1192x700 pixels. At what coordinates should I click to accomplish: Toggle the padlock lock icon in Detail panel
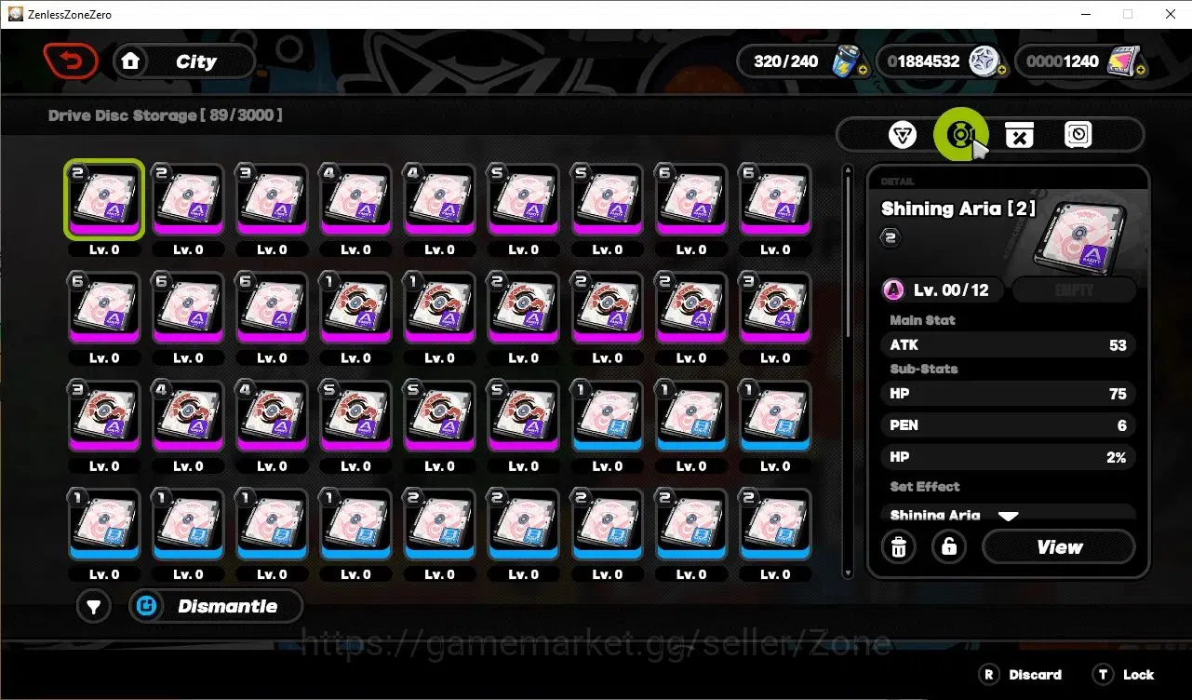pyautogui.click(x=948, y=546)
